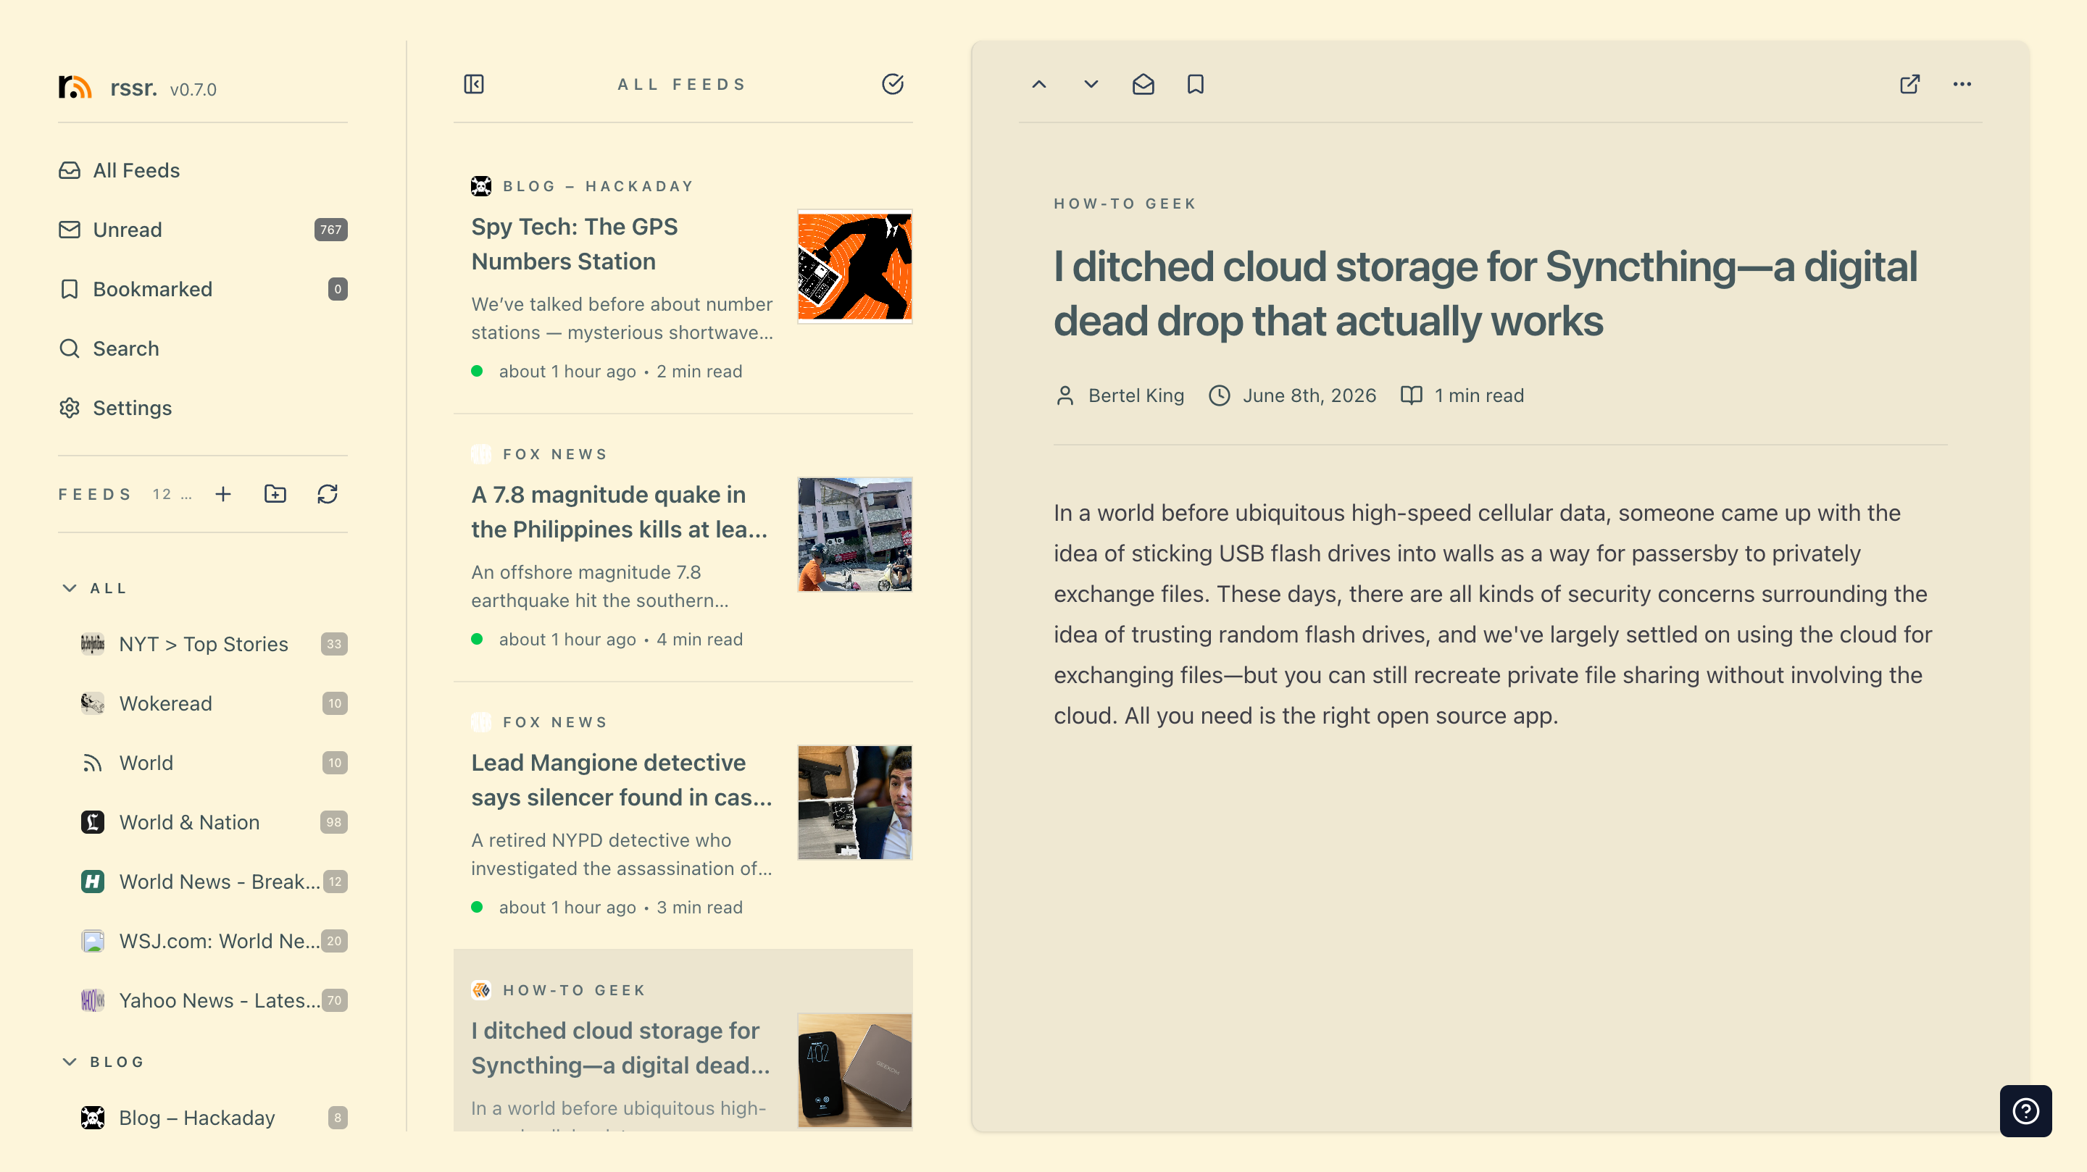Click World & Nation count badge 98
Viewport: 2087px width, 1172px height.
click(x=334, y=822)
